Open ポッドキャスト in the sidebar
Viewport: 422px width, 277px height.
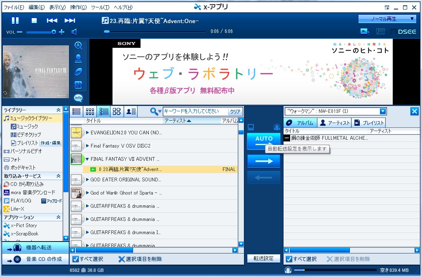click(x=20, y=168)
